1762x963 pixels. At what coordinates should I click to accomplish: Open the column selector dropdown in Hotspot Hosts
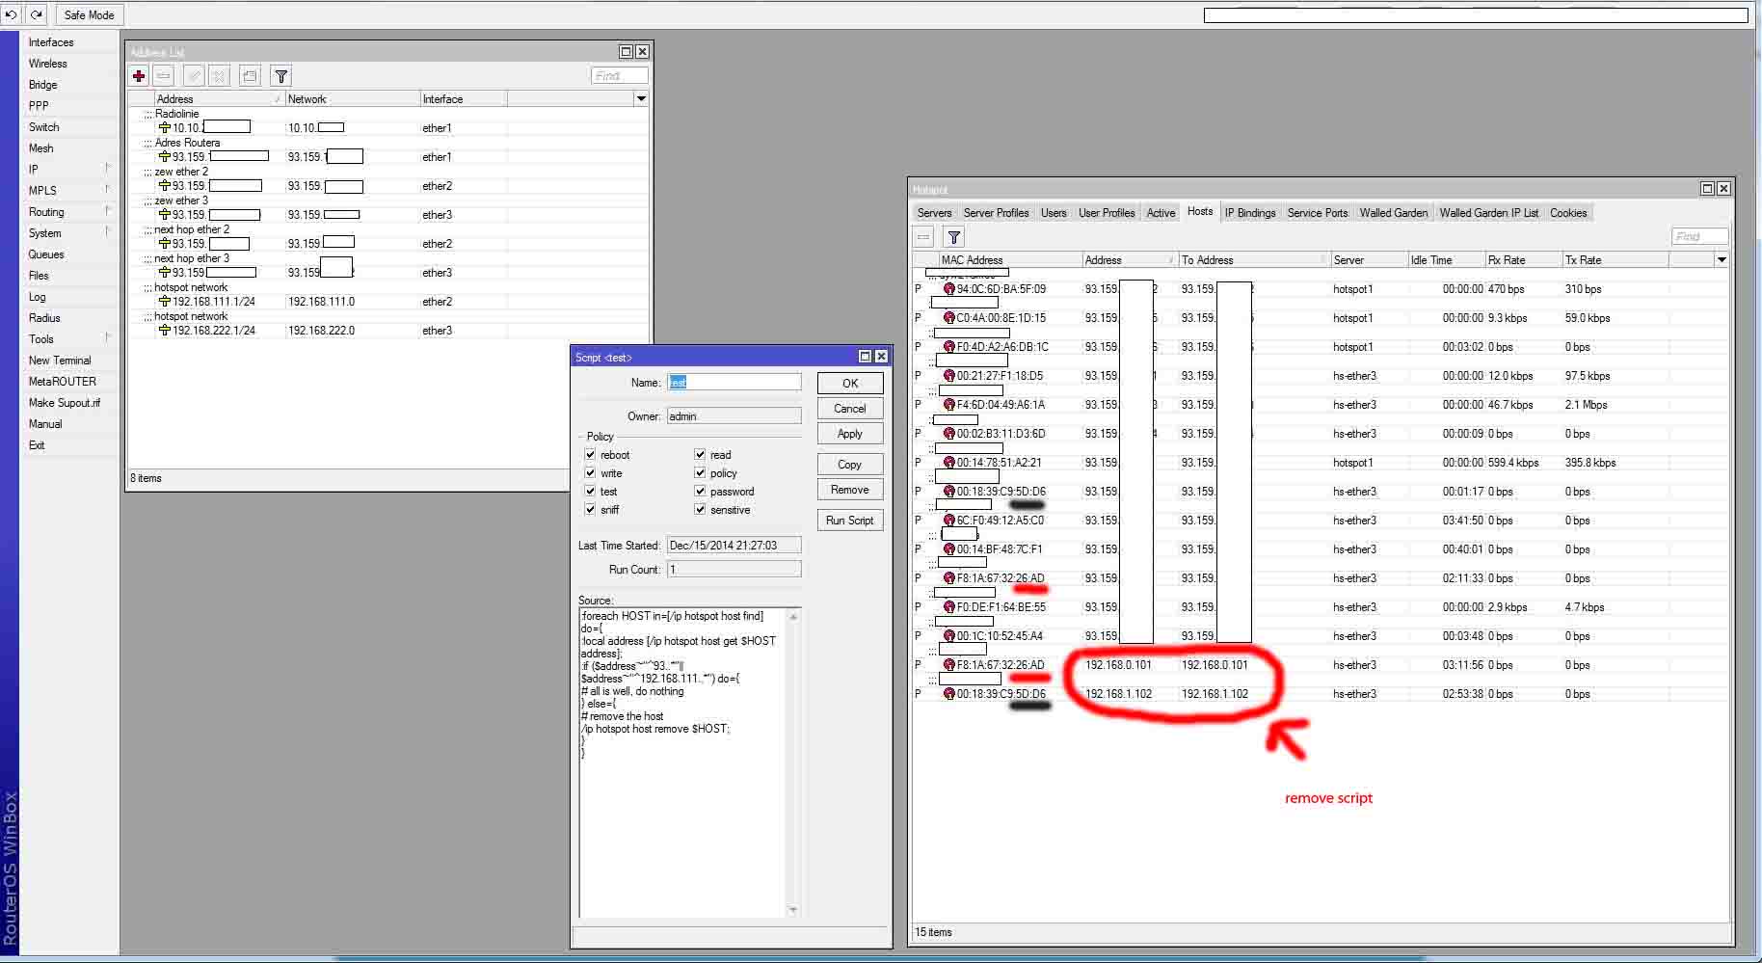[1722, 258]
